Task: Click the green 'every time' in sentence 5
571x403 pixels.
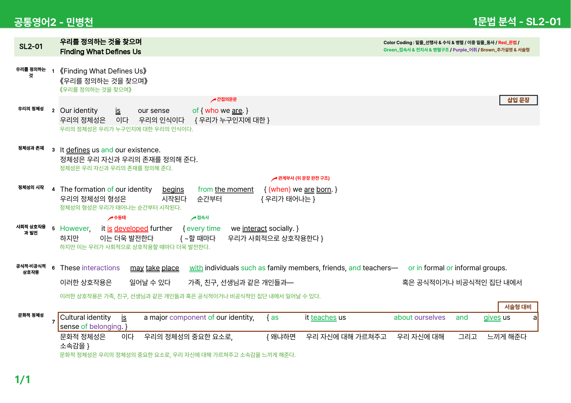Action: click(204, 229)
